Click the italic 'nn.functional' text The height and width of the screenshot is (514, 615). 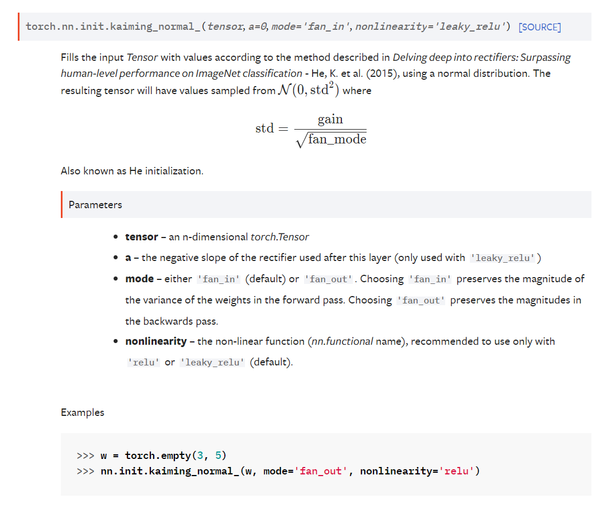(x=342, y=341)
